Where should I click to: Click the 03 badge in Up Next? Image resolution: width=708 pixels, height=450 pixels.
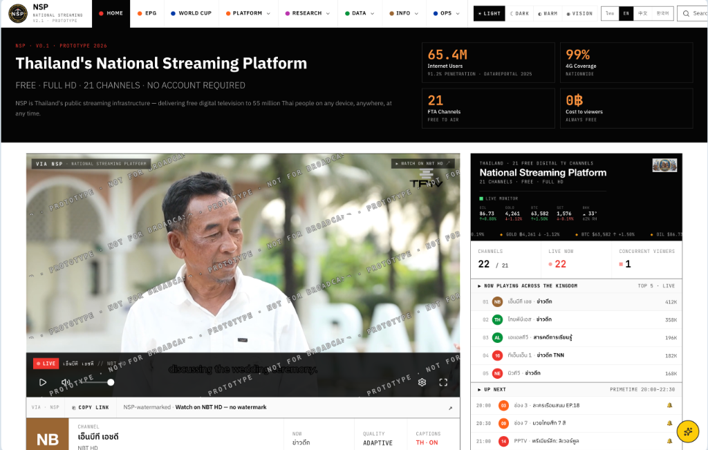pyautogui.click(x=503, y=405)
